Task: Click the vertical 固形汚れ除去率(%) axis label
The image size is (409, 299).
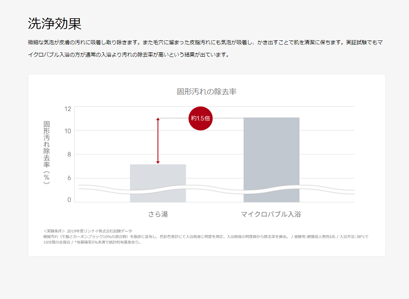Action: [x=47, y=152]
